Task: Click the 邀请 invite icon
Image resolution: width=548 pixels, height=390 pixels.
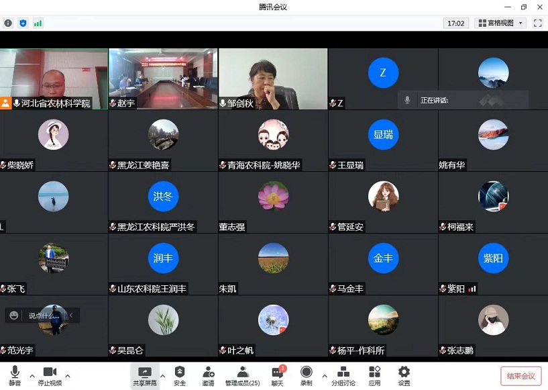Action: point(208,375)
